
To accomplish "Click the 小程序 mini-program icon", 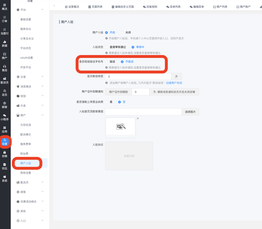I will 5,116.
